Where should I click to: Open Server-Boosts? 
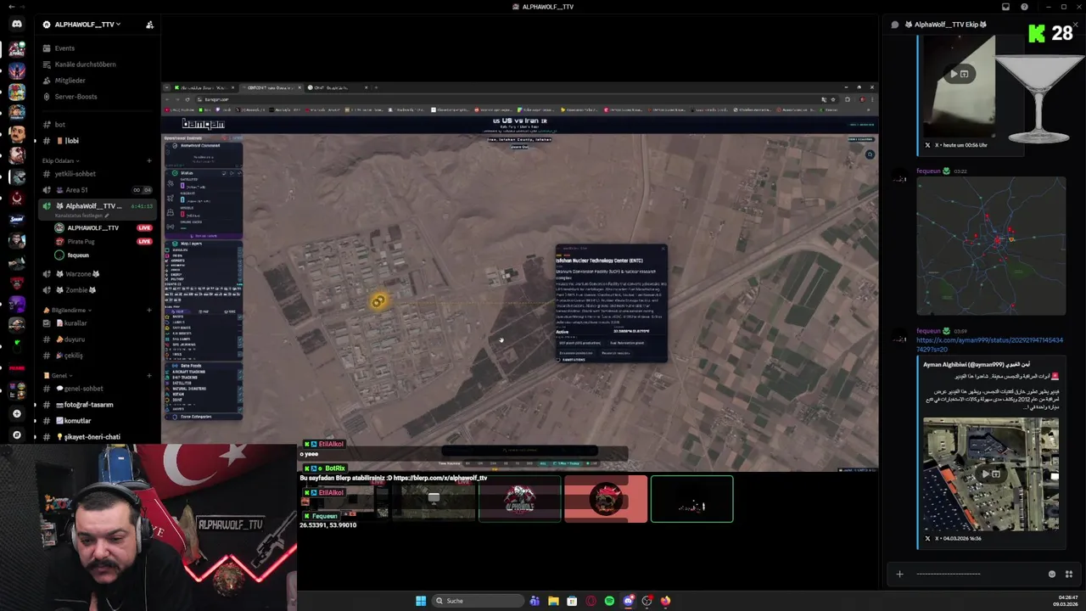tap(76, 97)
